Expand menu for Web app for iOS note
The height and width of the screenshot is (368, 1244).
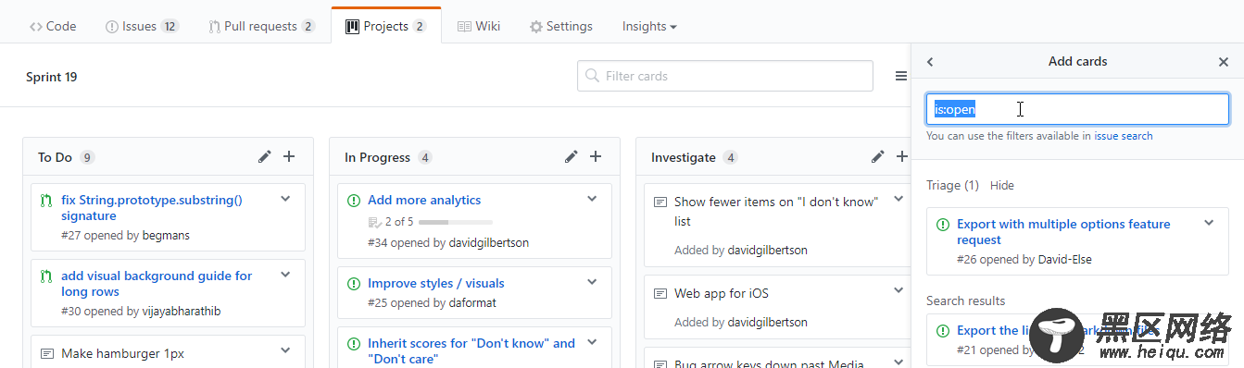click(x=898, y=290)
